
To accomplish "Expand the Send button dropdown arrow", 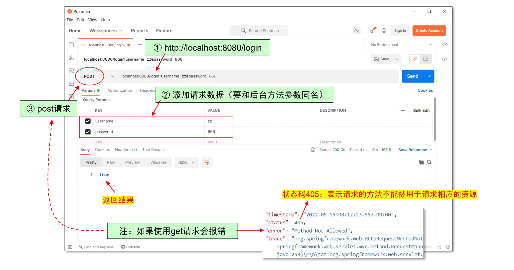I will tap(429, 76).
